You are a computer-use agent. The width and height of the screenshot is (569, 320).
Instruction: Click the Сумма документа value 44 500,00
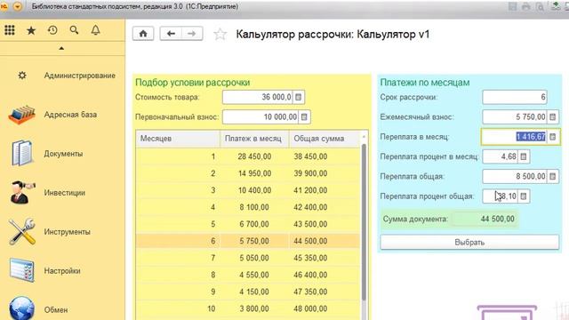(x=497, y=220)
